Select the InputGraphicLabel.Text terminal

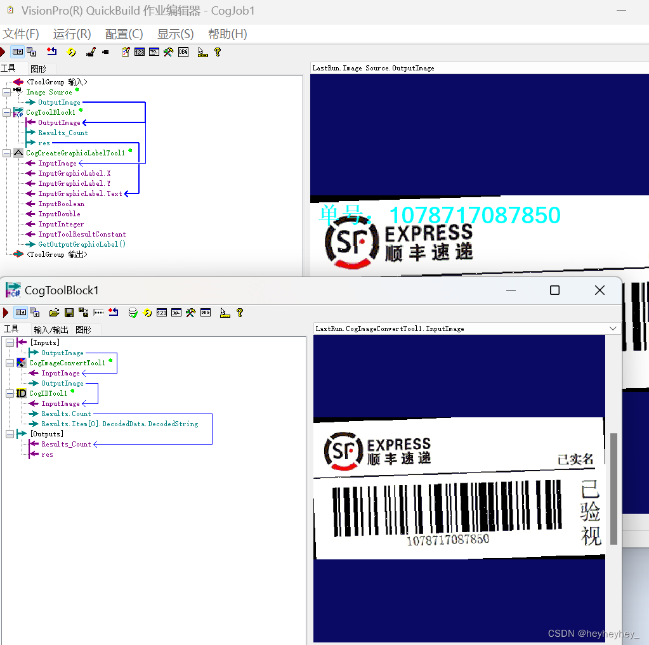click(80, 193)
